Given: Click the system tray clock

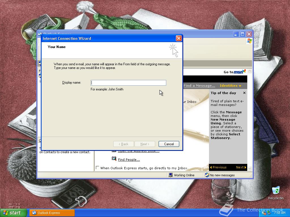Looking at the screenshot, I should [280, 213].
